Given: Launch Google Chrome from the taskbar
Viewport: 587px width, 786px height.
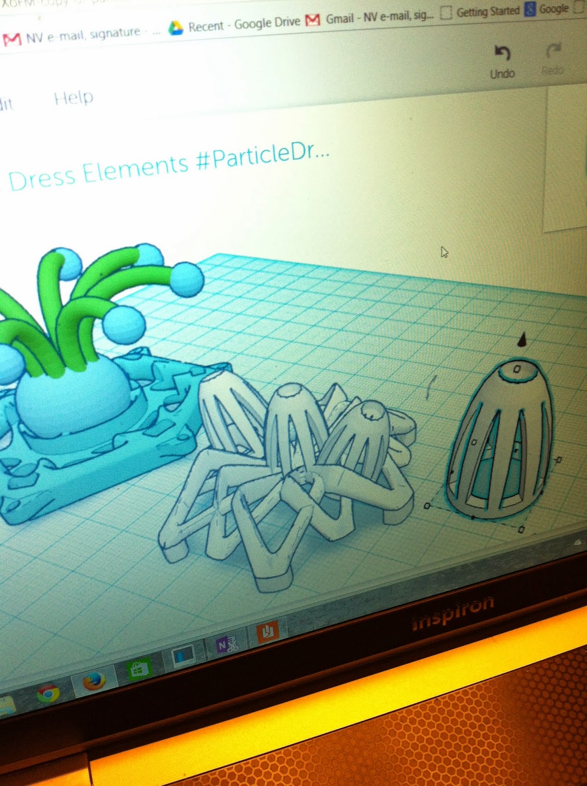Looking at the screenshot, I should tap(48, 693).
